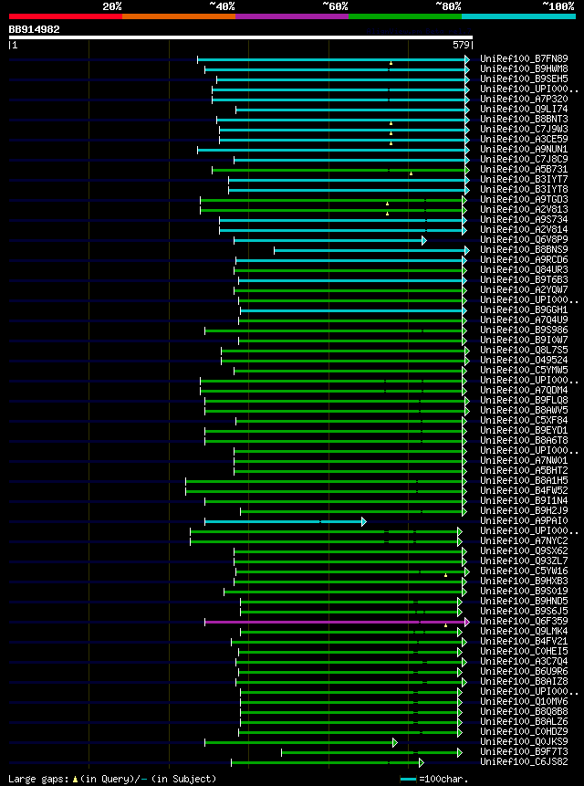The image size is (584, 786).
Task: Click the =100char. scale legend
Action: (x=434, y=780)
